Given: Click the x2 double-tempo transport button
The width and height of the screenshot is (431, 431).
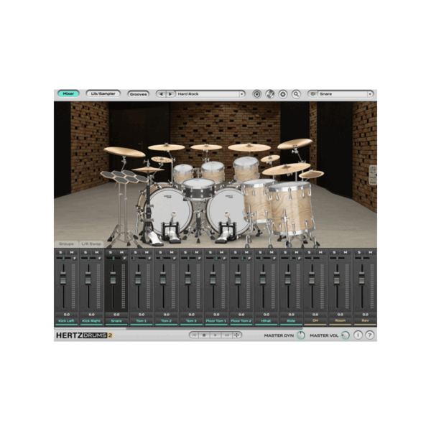Looking at the screenshot, I should pyautogui.click(x=226, y=335).
